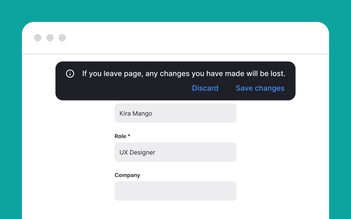
Task: Choose Save changes in the dark banner
Action: coord(260,88)
